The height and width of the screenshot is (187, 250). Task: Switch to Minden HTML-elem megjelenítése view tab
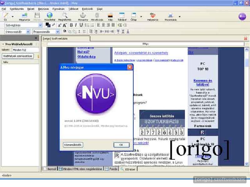[81, 169]
